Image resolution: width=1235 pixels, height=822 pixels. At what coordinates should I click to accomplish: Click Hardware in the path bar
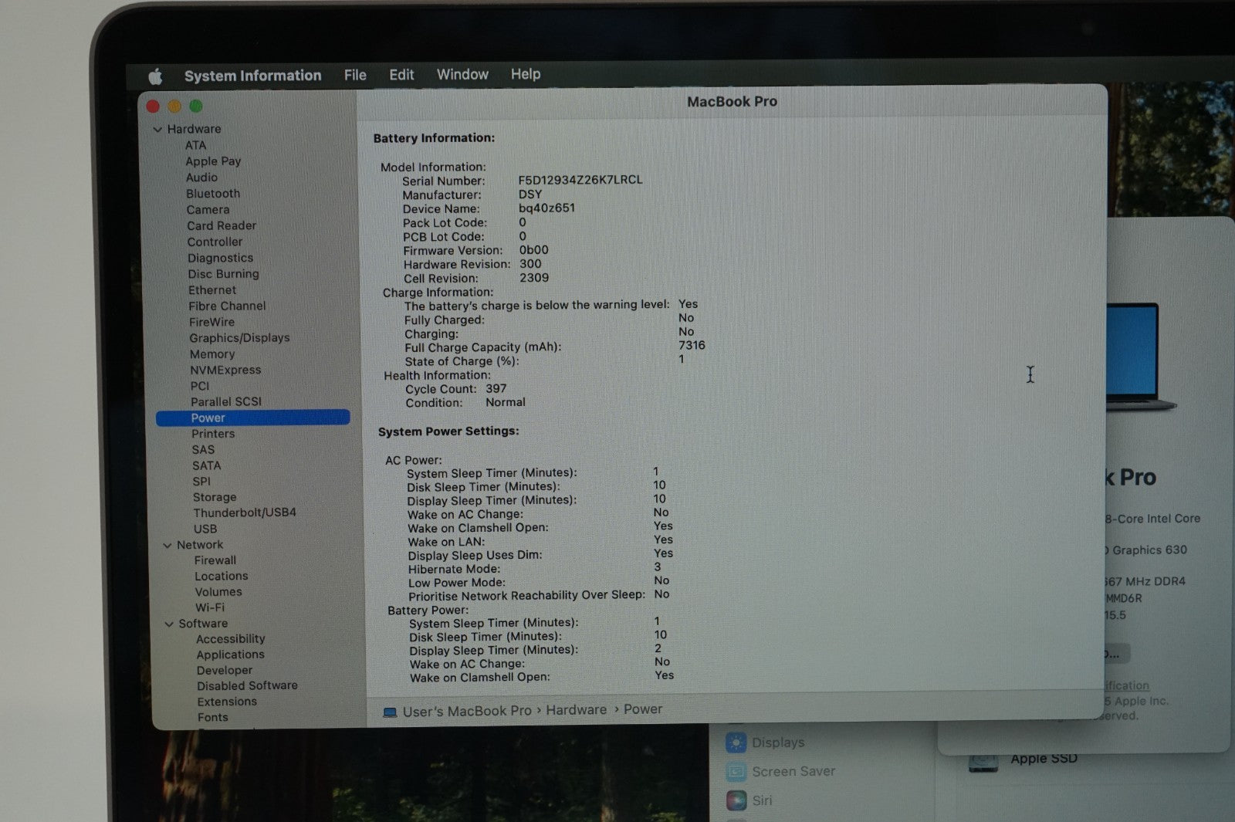point(577,710)
